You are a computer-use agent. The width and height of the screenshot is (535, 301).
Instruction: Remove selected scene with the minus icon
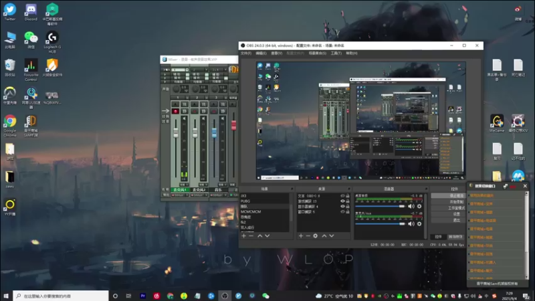click(x=251, y=235)
